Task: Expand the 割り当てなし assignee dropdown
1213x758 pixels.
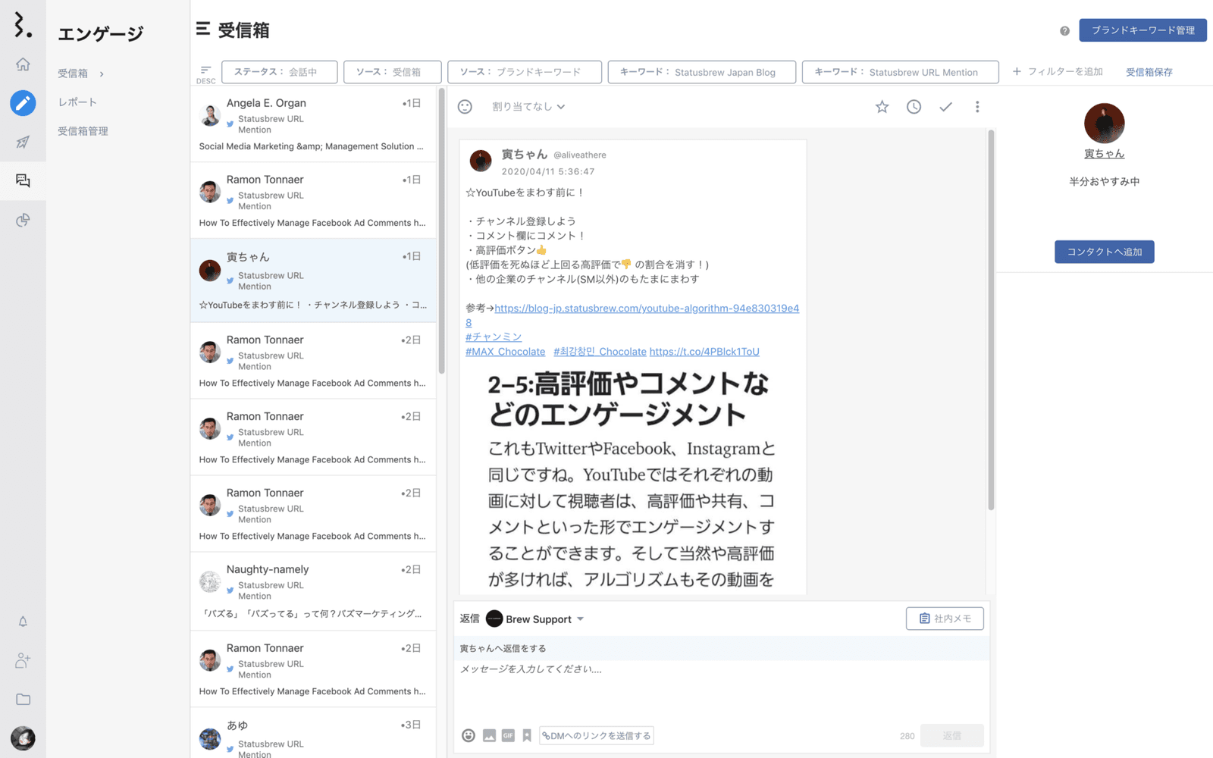Action: (x=528, y=107)
